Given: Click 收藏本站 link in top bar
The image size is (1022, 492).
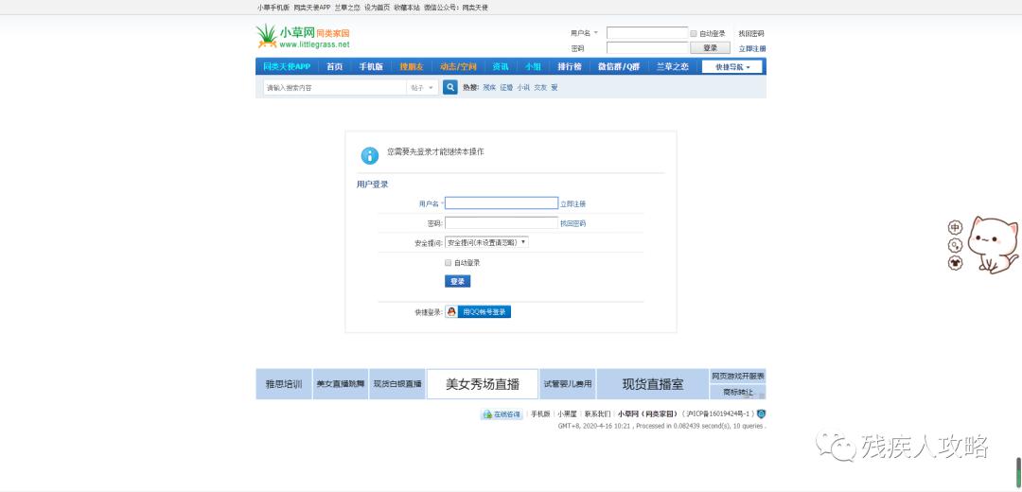Looking at the screenshot, I should [407, 8].
